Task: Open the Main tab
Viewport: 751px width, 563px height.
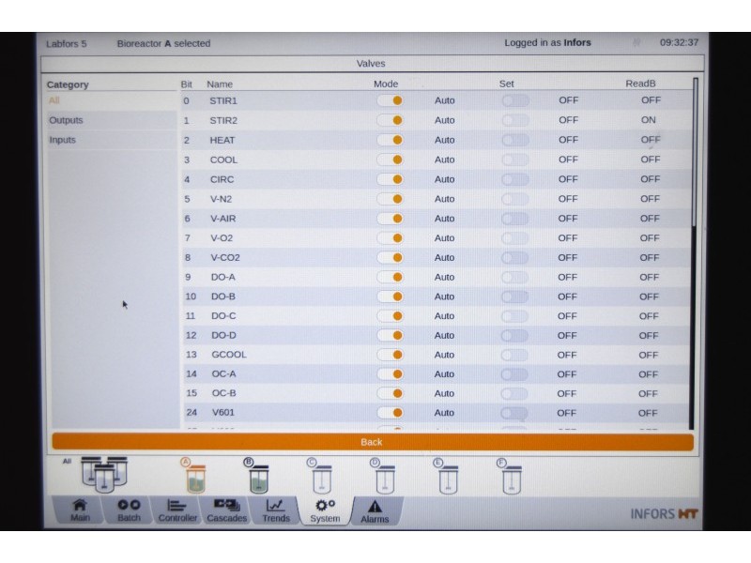Action: point(80,510)
